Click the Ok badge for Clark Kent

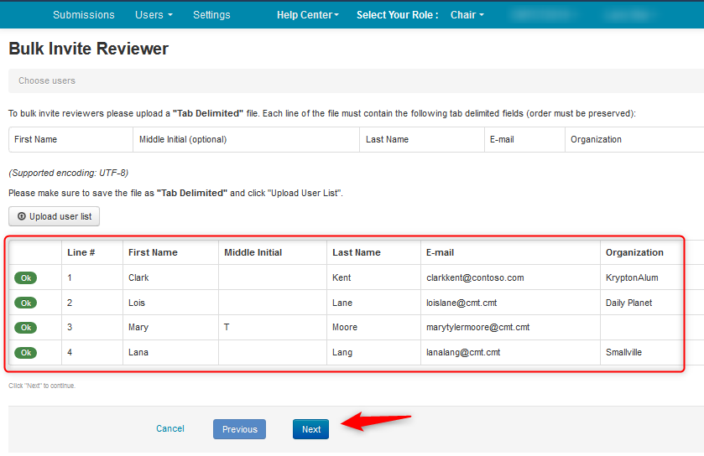[x=25, y=278]
